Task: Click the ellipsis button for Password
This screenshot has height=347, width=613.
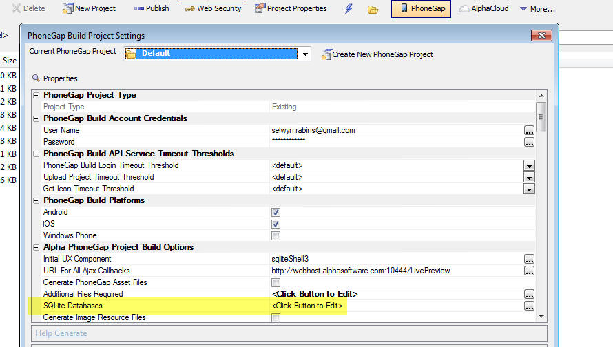Action: (x=529, y=142)
